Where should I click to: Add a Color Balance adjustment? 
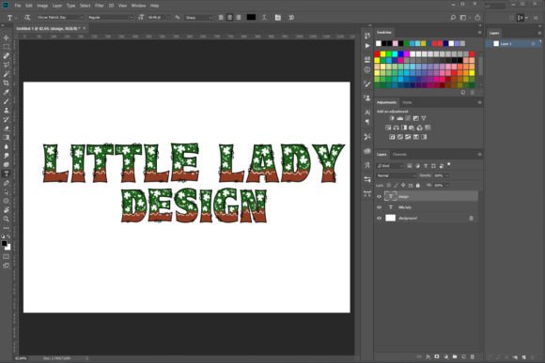click(x=396, y=128)
